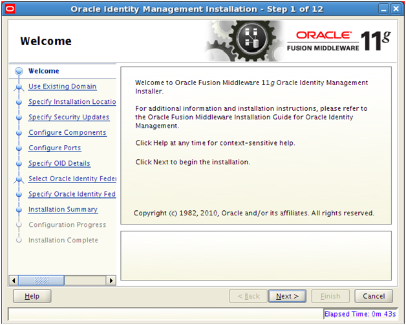Select Oracle Identity Federation step link
406x325 pixels.
click(72, 179)
